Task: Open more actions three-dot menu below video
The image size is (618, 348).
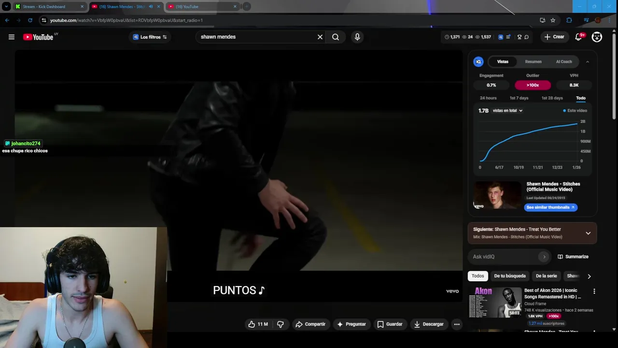Action: coord(457,324)
